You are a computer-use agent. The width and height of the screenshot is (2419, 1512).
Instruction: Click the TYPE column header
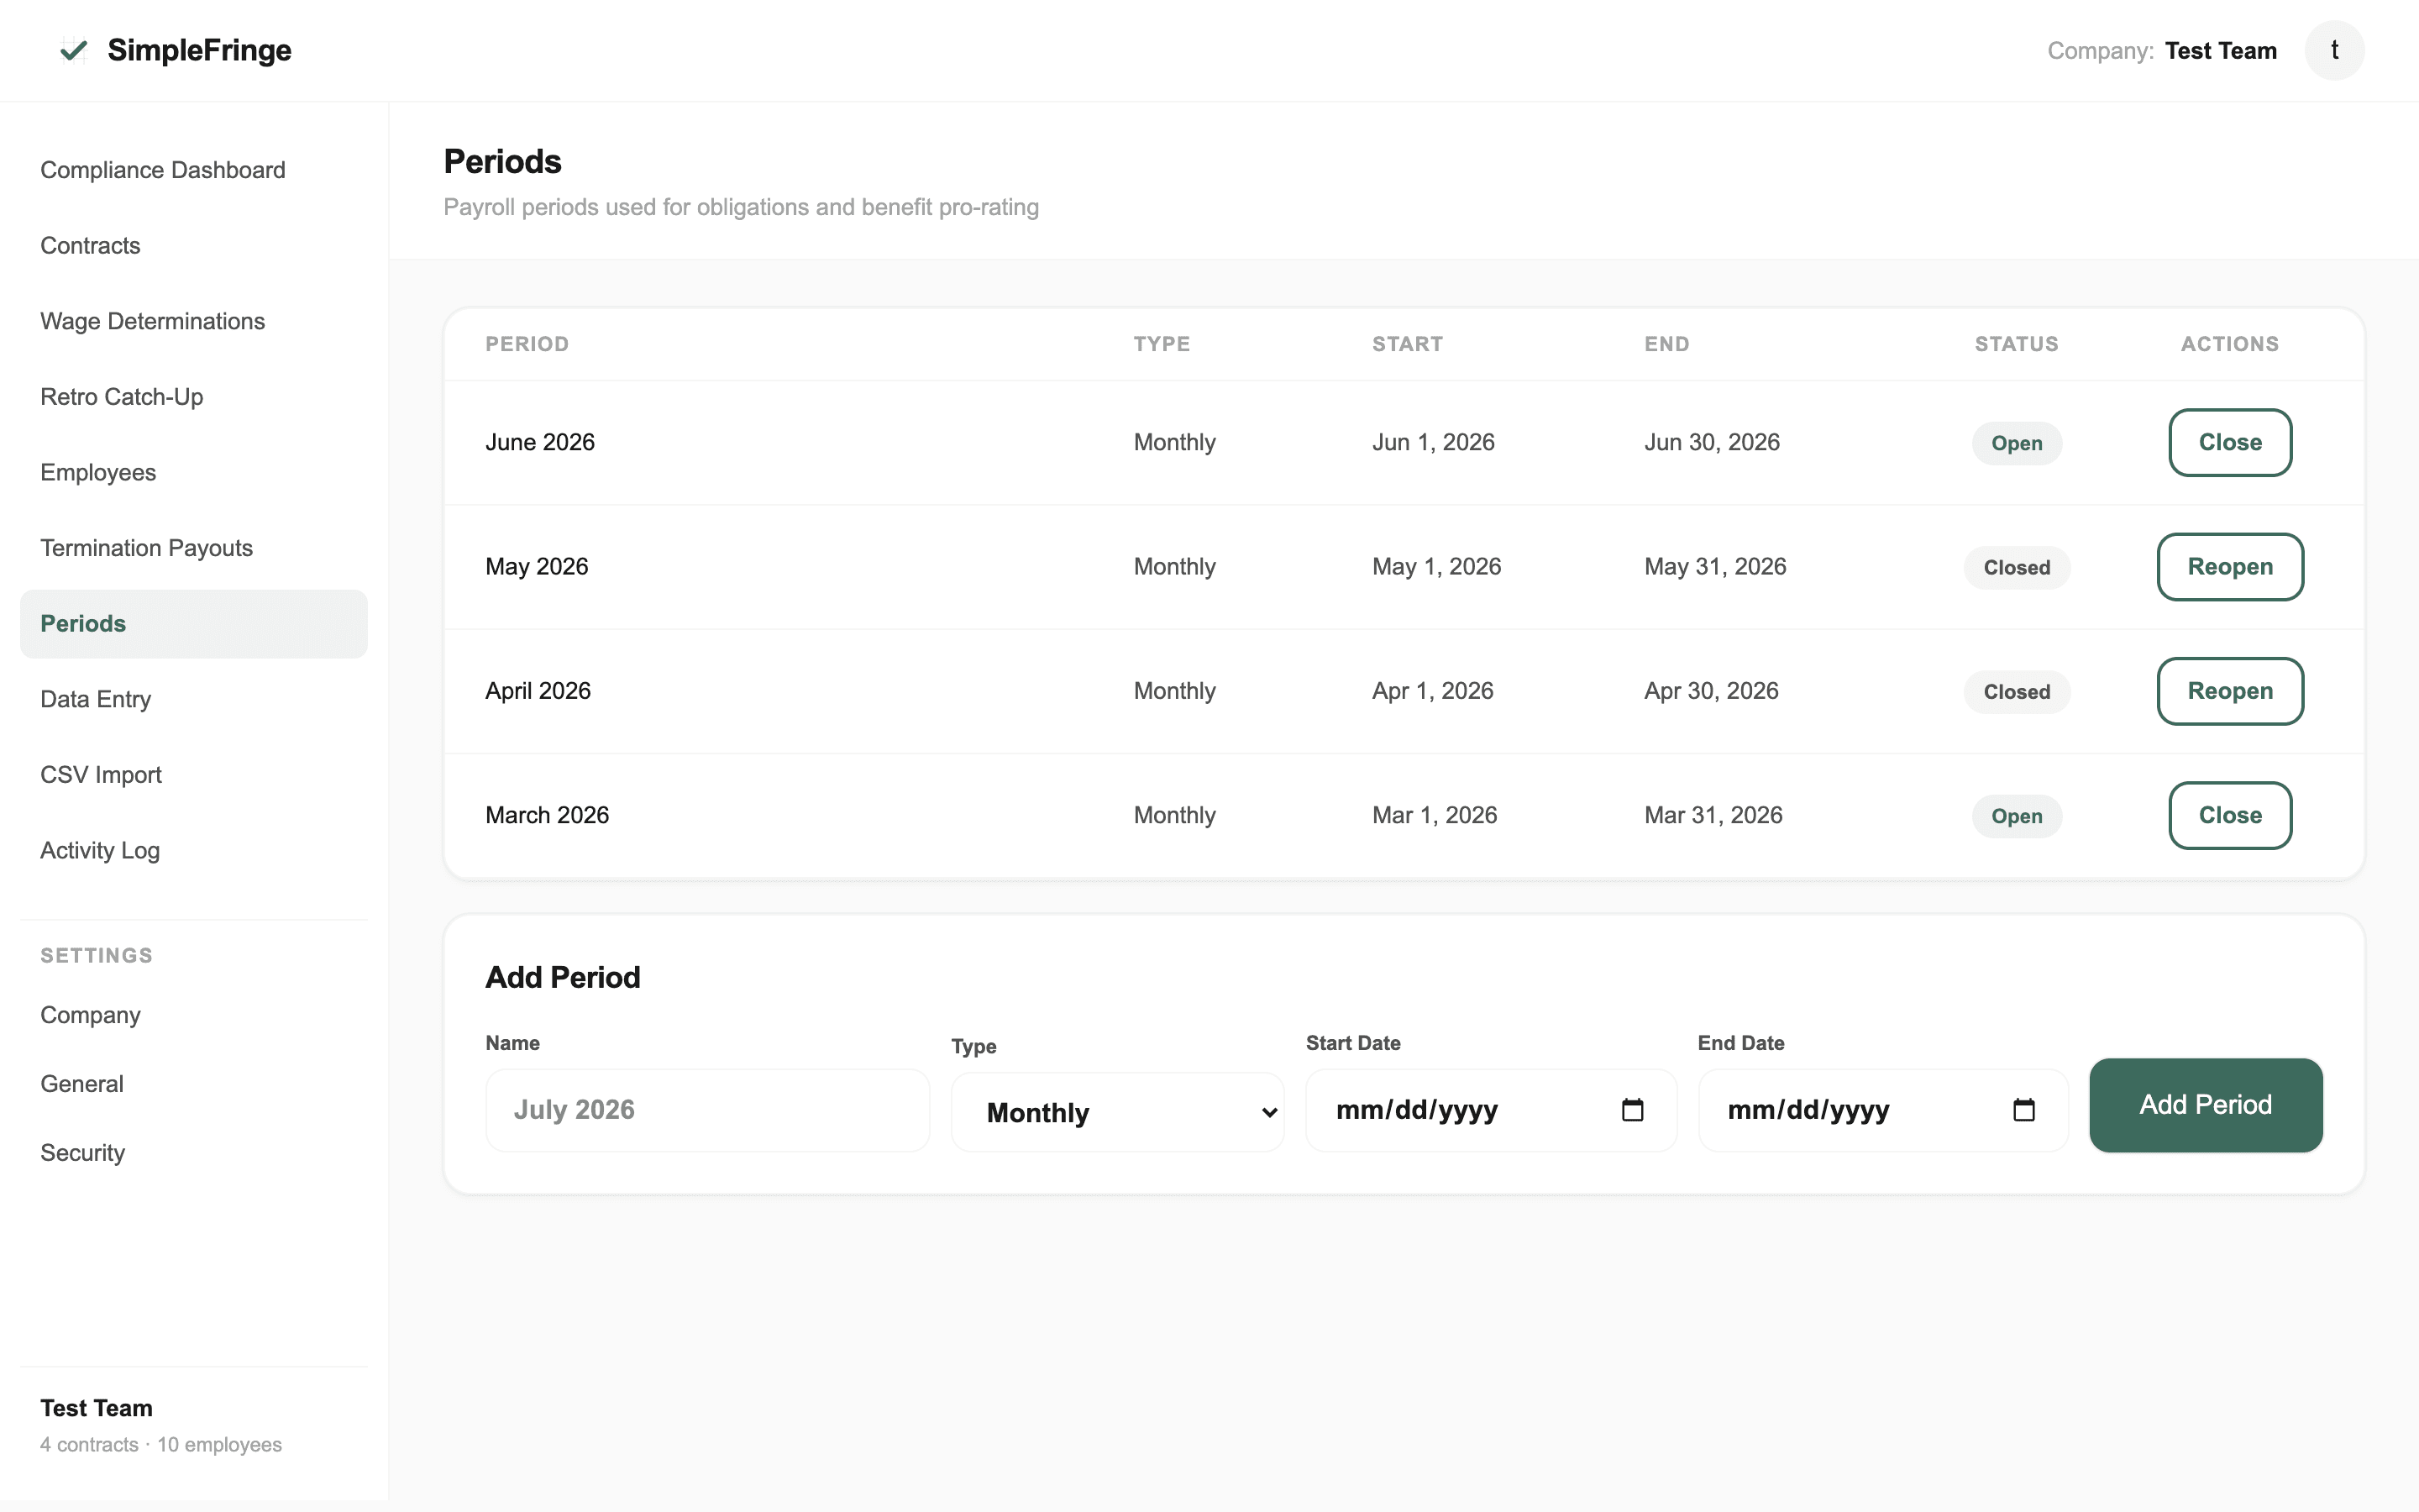click(1162, 344)
